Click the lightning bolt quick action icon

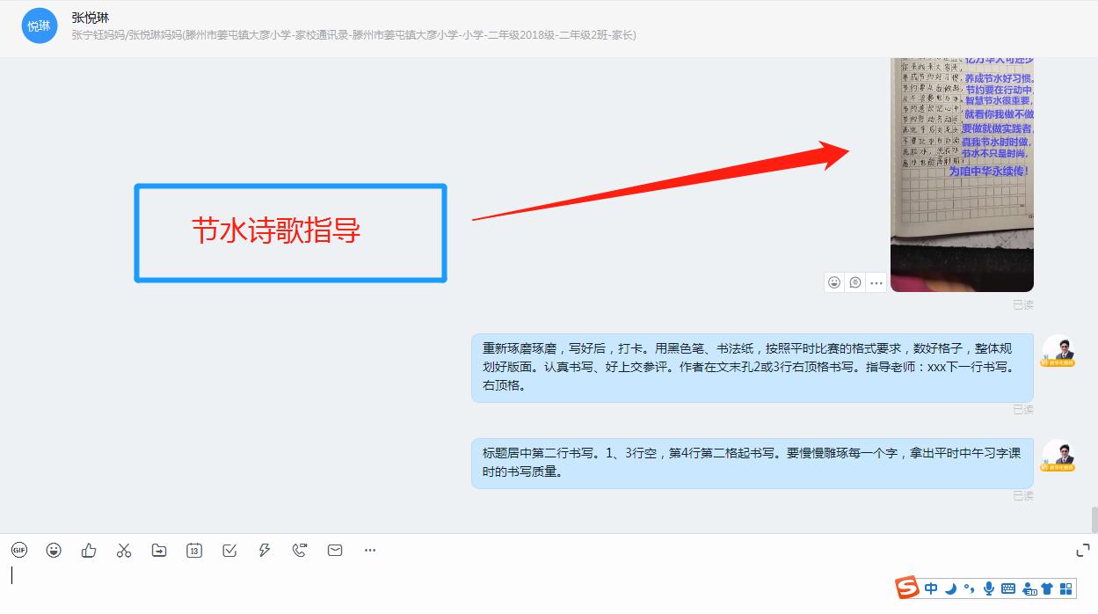(x=265, y=550)
